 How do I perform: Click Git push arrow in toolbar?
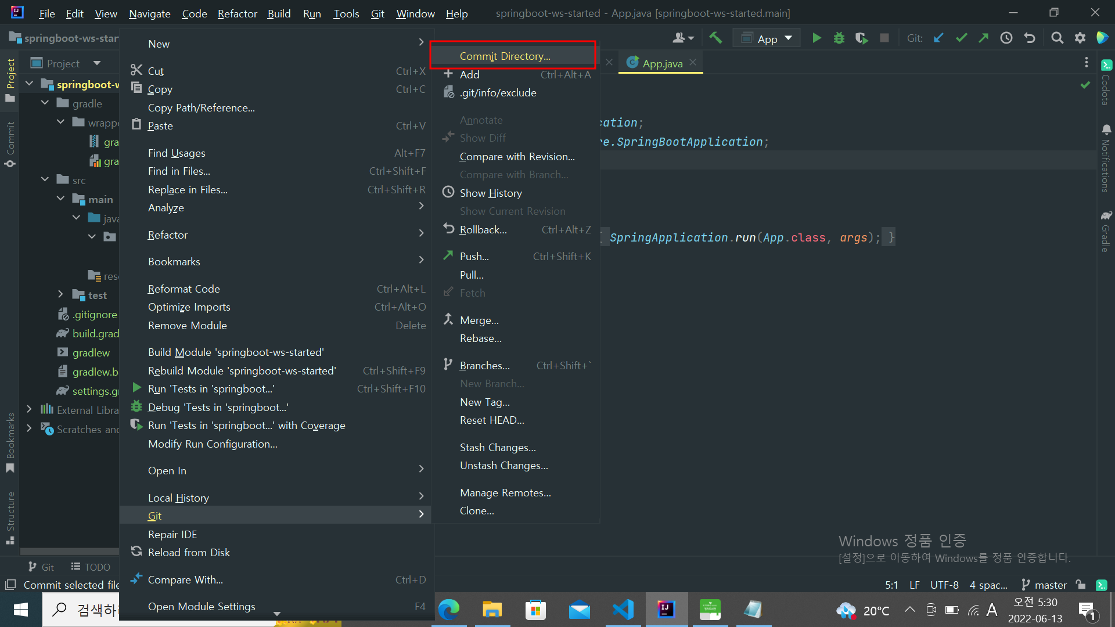[983, 38]
